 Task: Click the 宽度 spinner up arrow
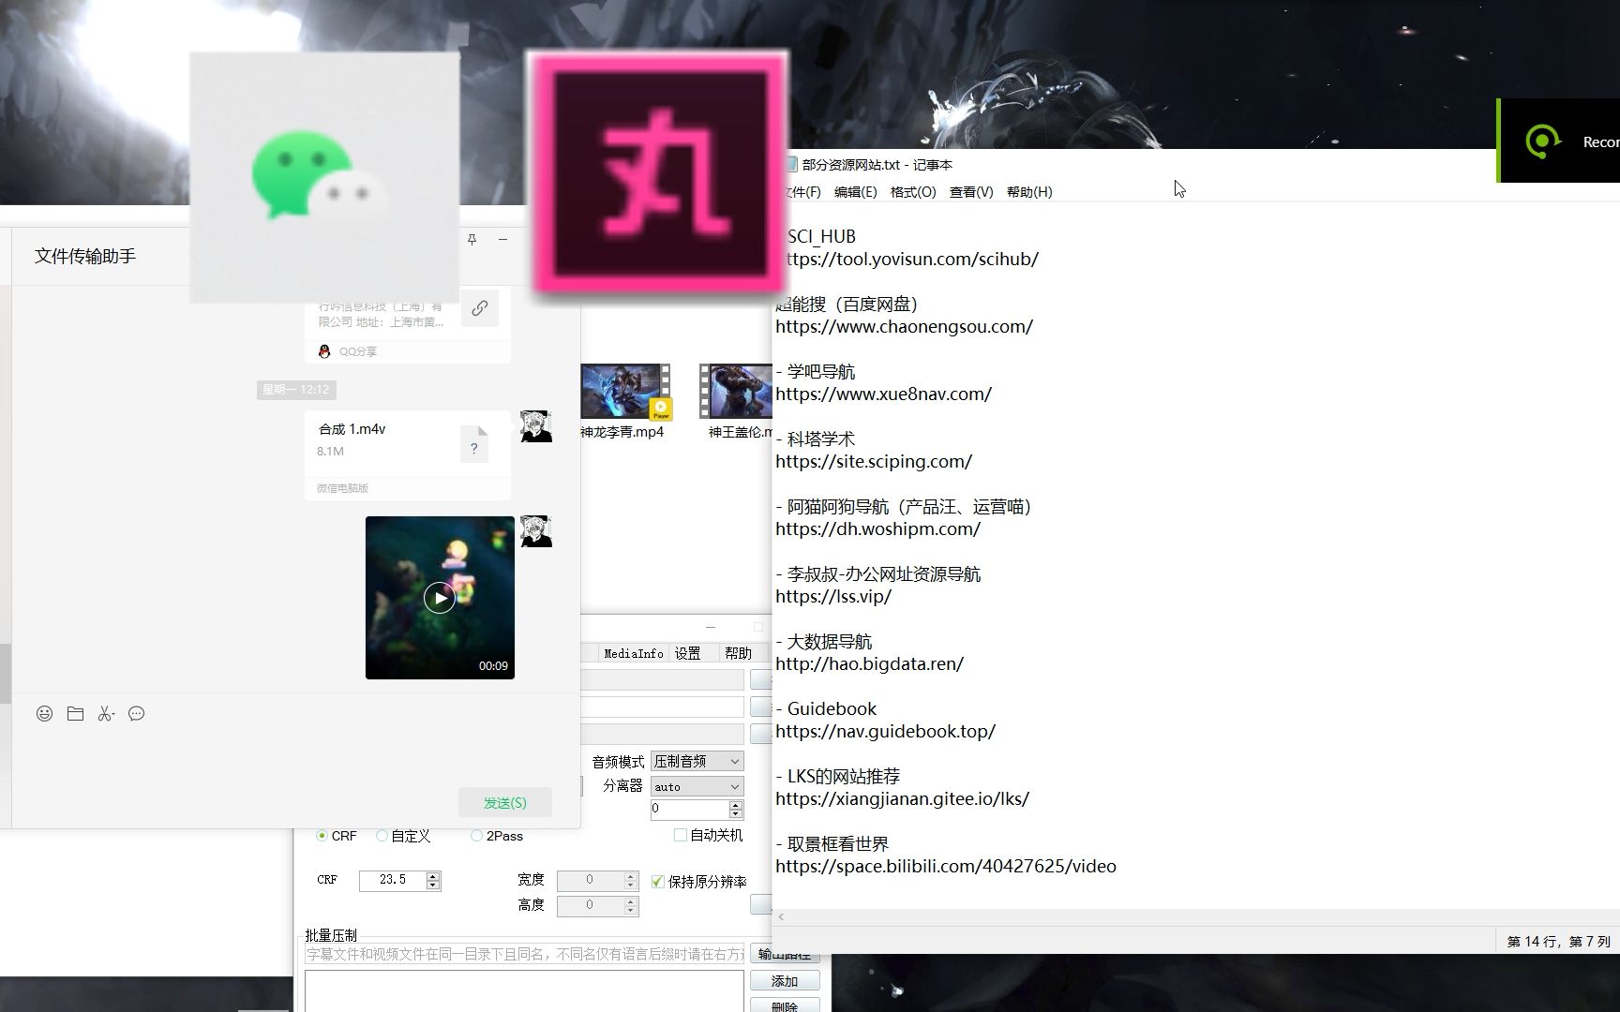coord(631,876)
